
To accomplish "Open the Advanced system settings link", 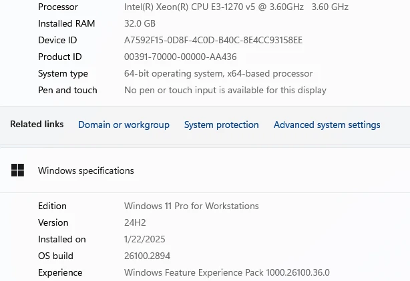I will click(327, 125).
